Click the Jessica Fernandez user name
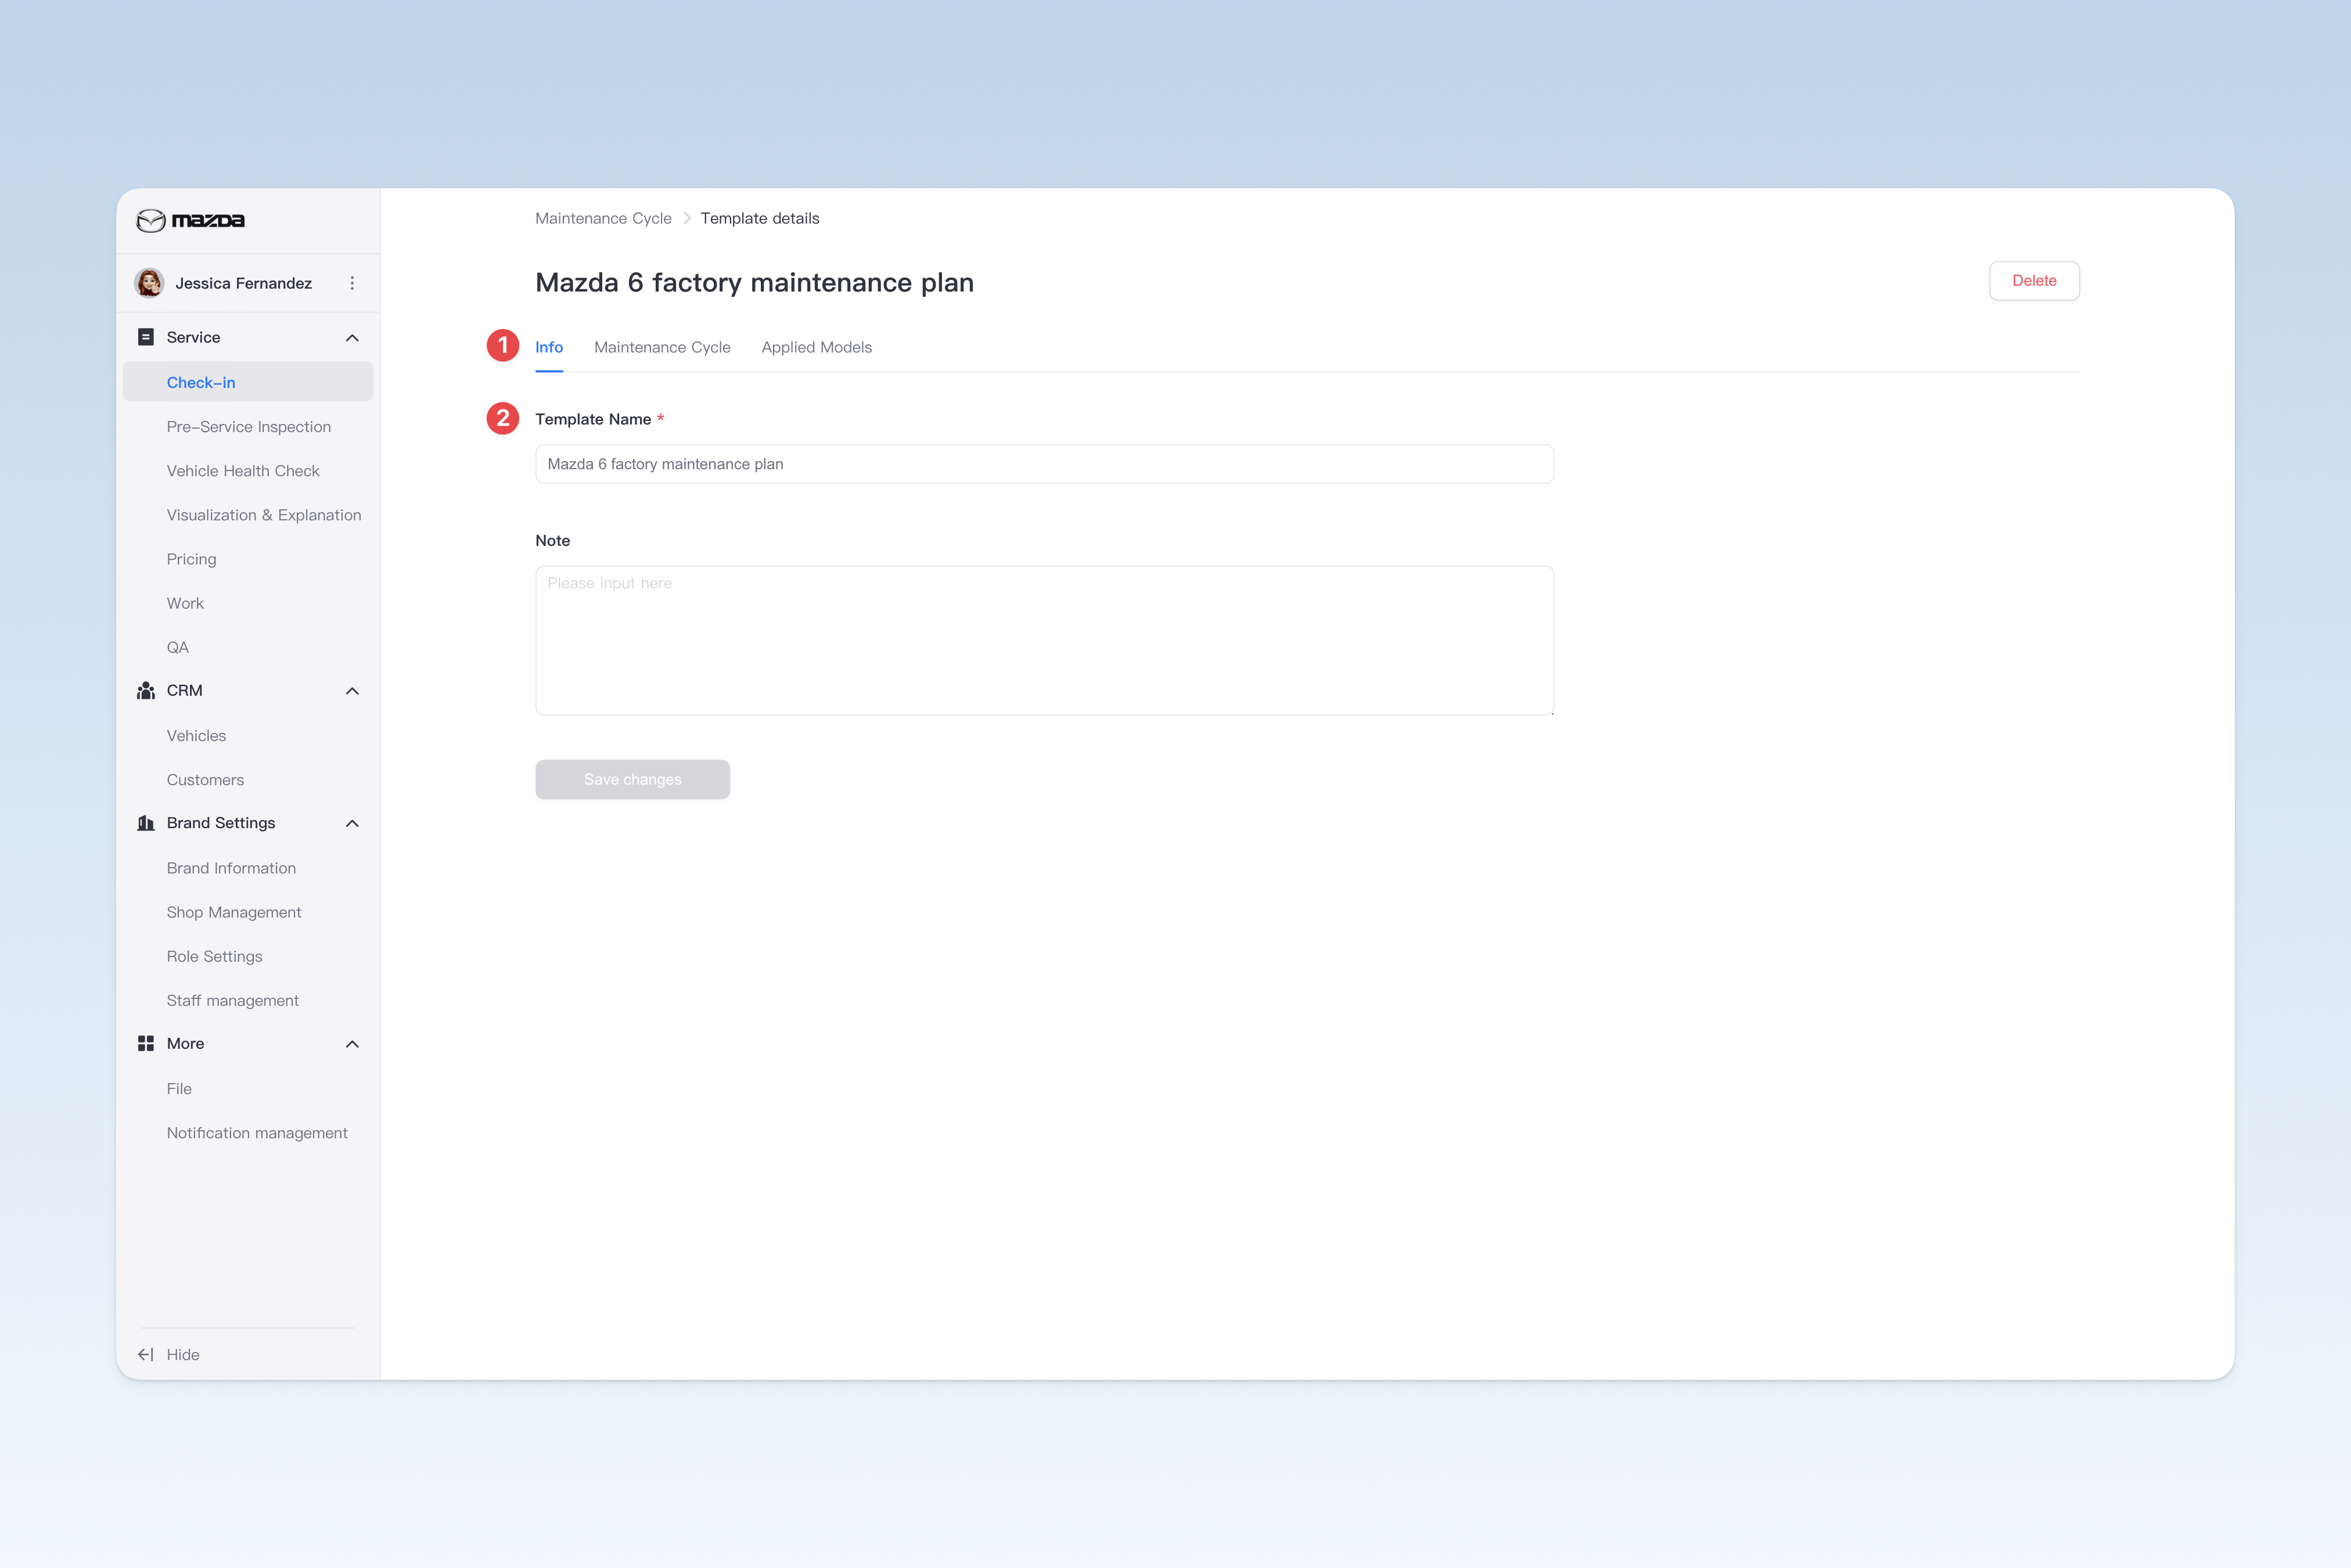Screen dimensions: 2351x1568 (x=243, y=283)
